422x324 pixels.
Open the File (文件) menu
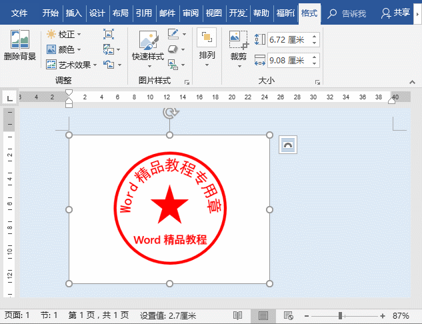(x=19, y=13)
